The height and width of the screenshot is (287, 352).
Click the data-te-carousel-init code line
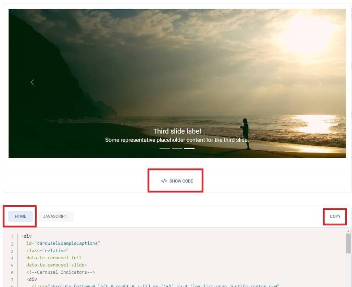click(x=54, y=258)
